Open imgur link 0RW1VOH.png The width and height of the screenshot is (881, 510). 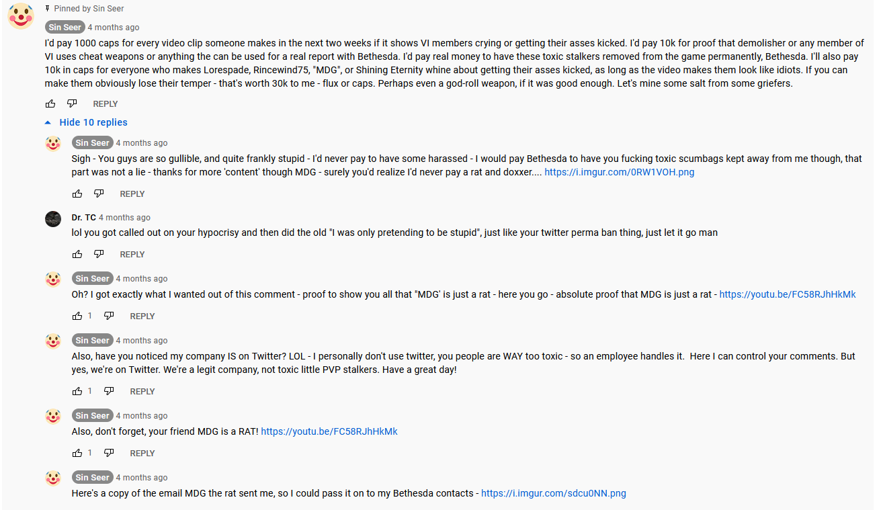tap(619, 172)
